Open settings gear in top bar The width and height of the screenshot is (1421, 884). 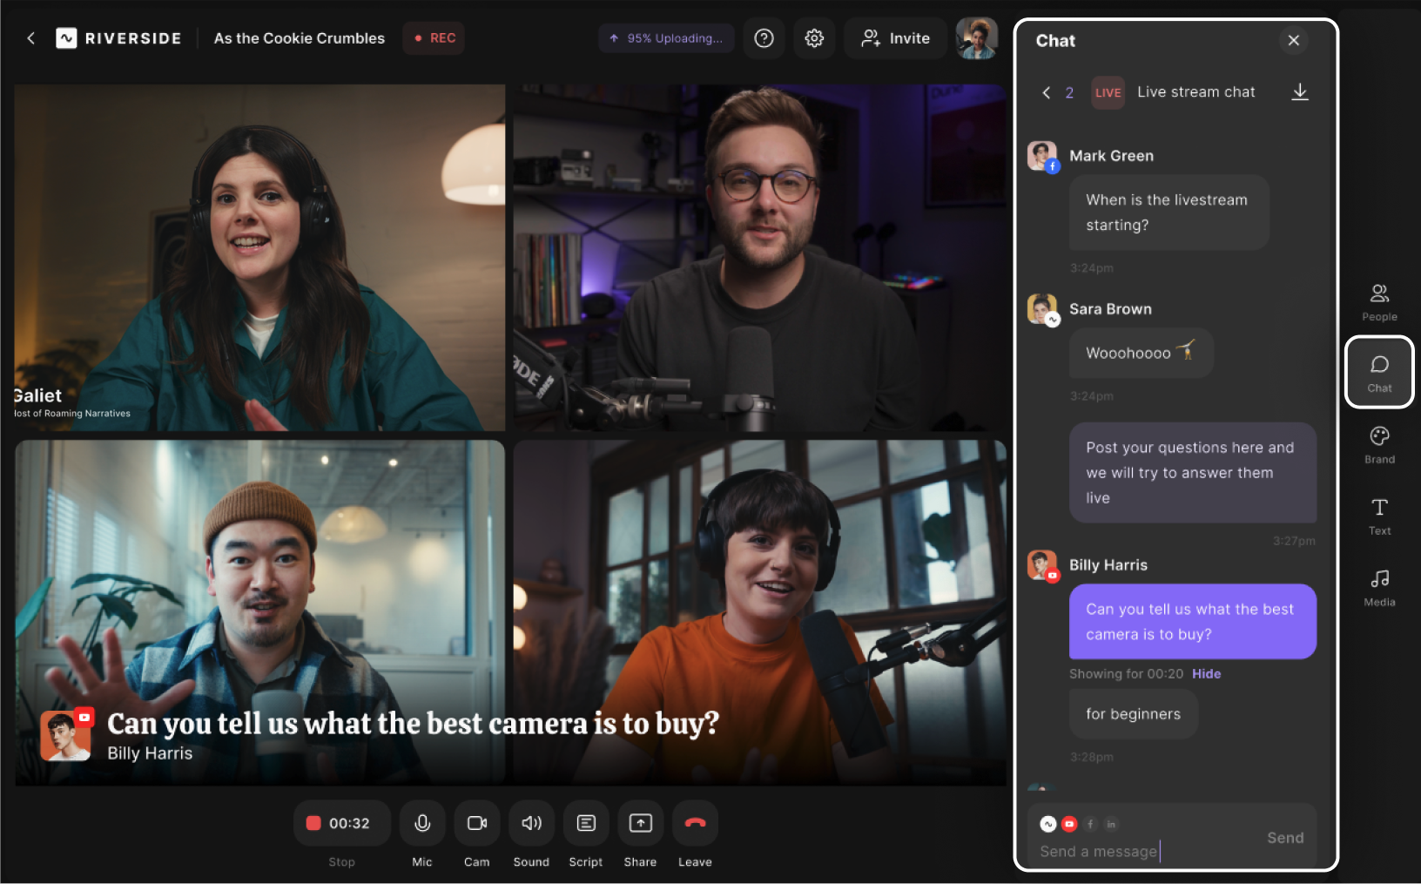pos(814,38)
